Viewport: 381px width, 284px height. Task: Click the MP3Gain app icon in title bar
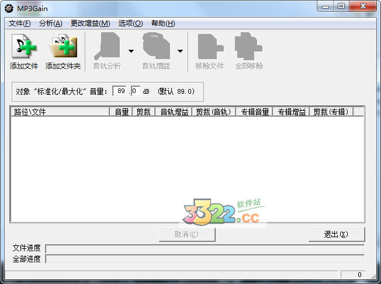pos(9,8)
